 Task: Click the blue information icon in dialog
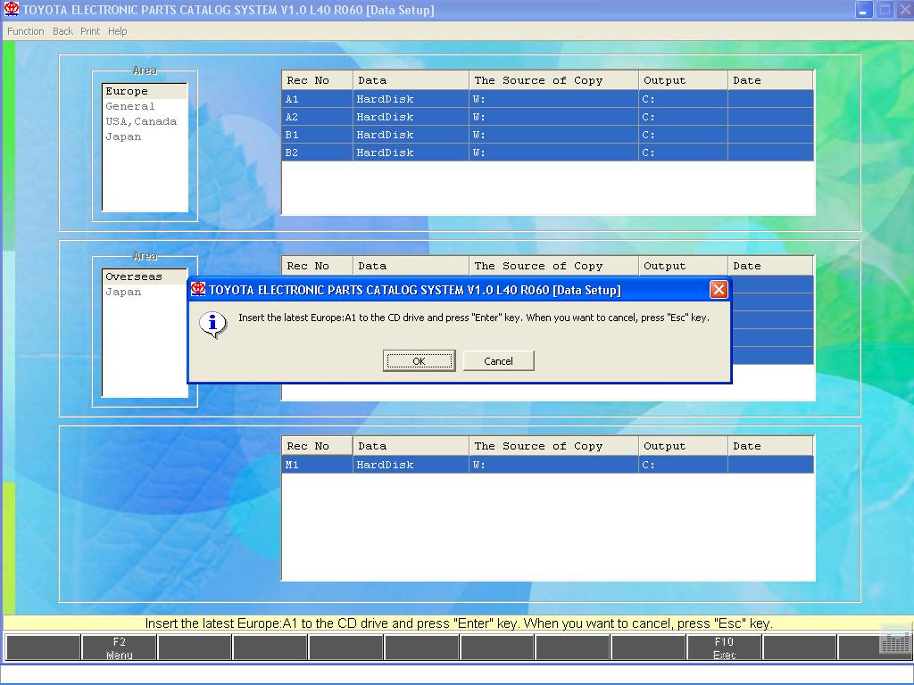tap(212, 324)
